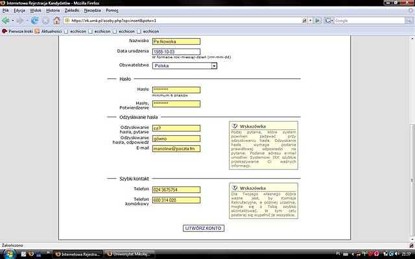
Task: Click the forward navigation arrow
Action: coord(20,20)
